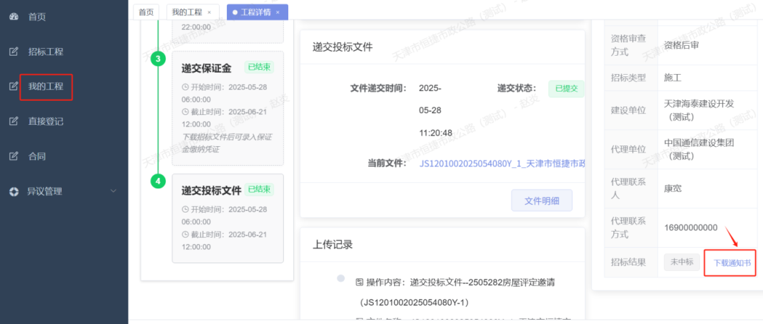Click the 未中标 result tag
763x324 pixels.
pyautogui.click(x=682, y=262)
